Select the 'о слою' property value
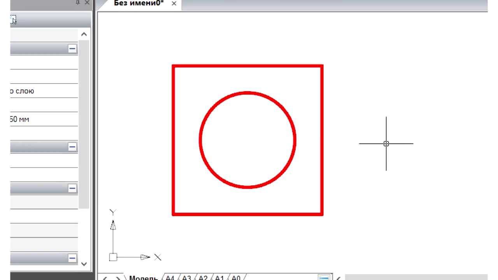This screenshot has width=498, height=280. pos(44,91)
